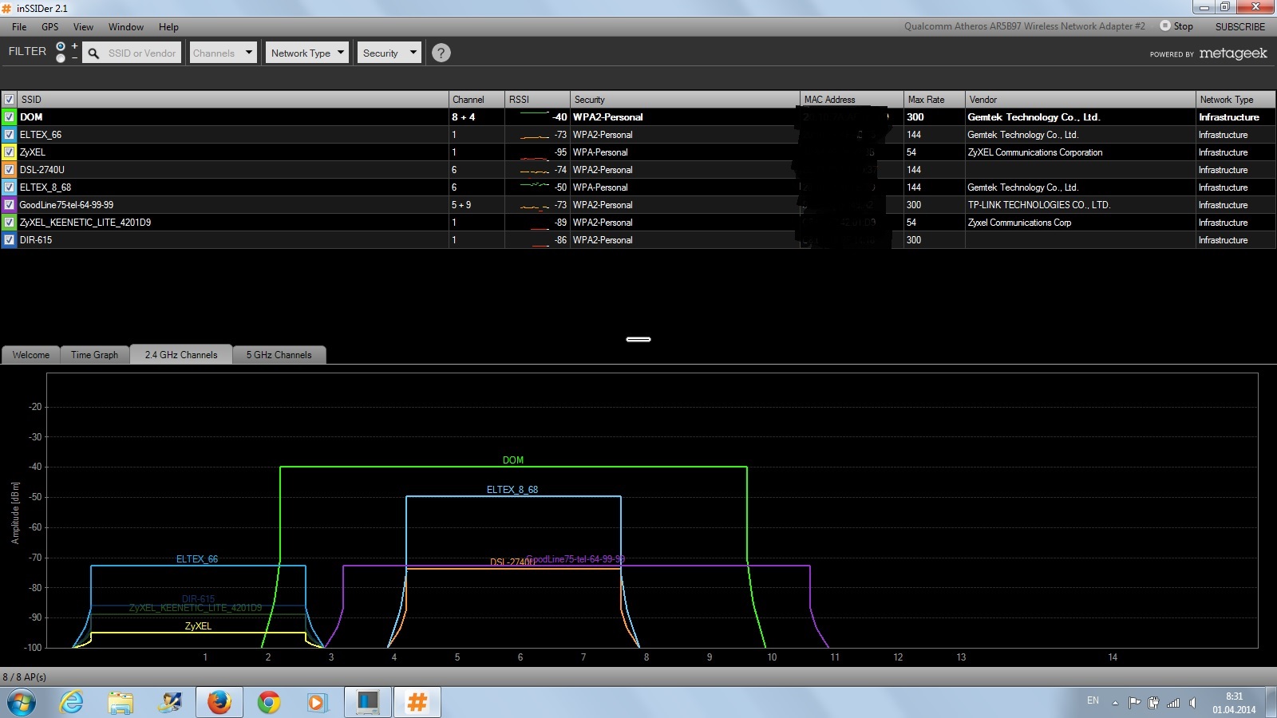
Task: Switch to inSSIDer taskbar icon
Action: [x=417, y=703]
